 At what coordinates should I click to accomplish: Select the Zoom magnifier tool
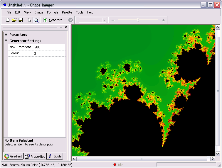point(36,20)
